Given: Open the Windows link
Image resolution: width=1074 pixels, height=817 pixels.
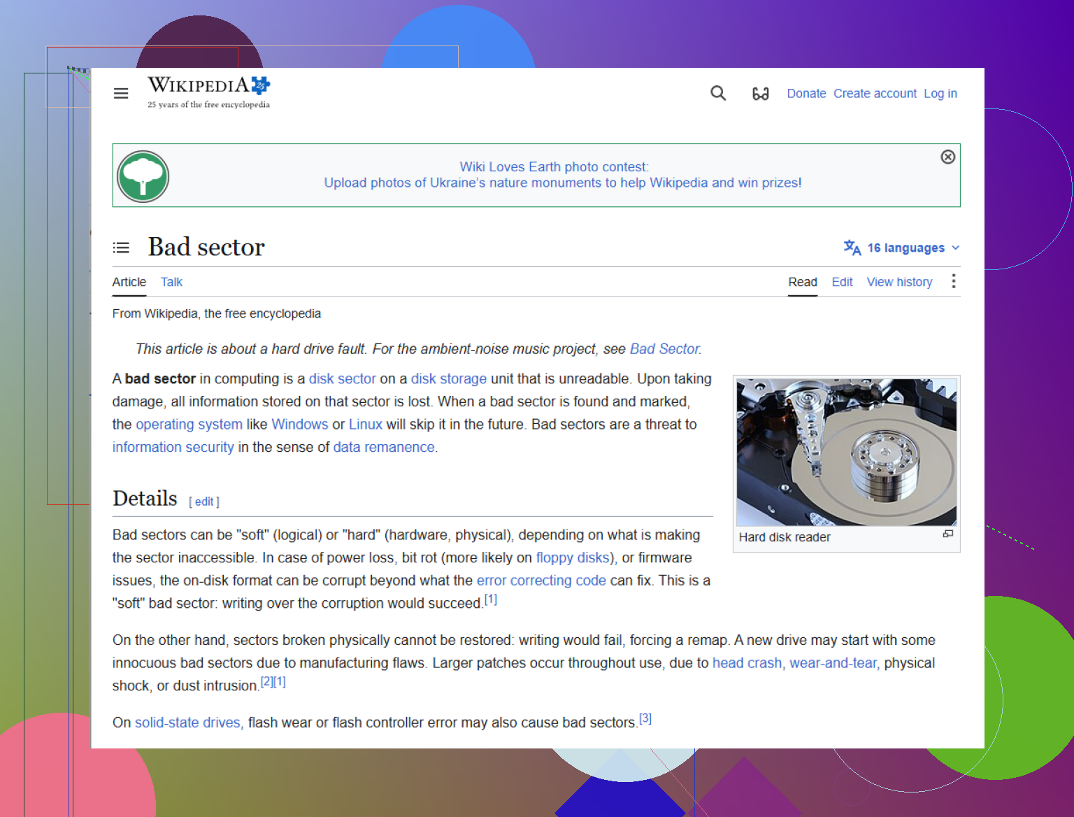Looking at the screenshot, I should coord(300,424).
